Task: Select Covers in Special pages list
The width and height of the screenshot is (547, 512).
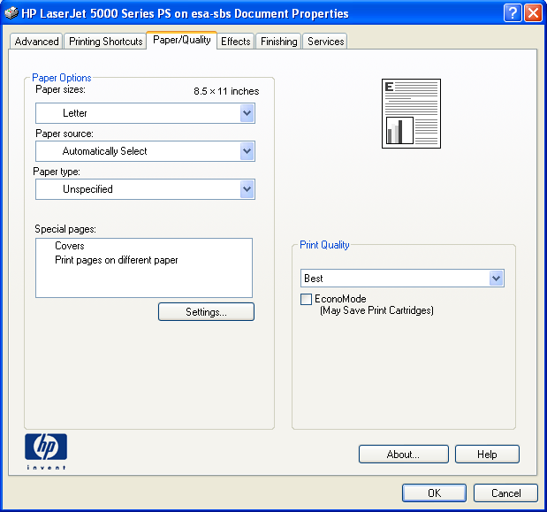Action: [x=70, y=246]
